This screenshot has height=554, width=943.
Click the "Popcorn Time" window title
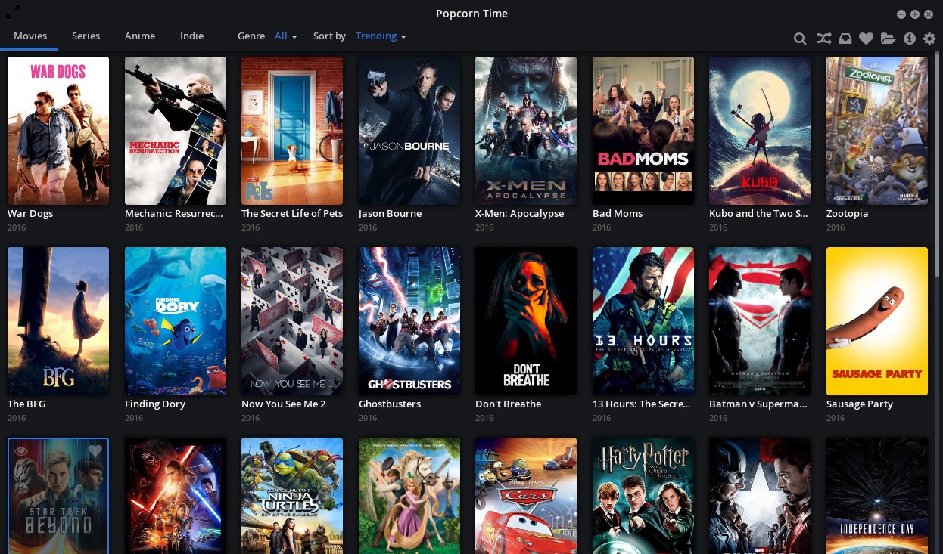[x=471, y=14]
